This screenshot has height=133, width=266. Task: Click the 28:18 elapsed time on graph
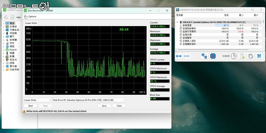click(124, 30)
